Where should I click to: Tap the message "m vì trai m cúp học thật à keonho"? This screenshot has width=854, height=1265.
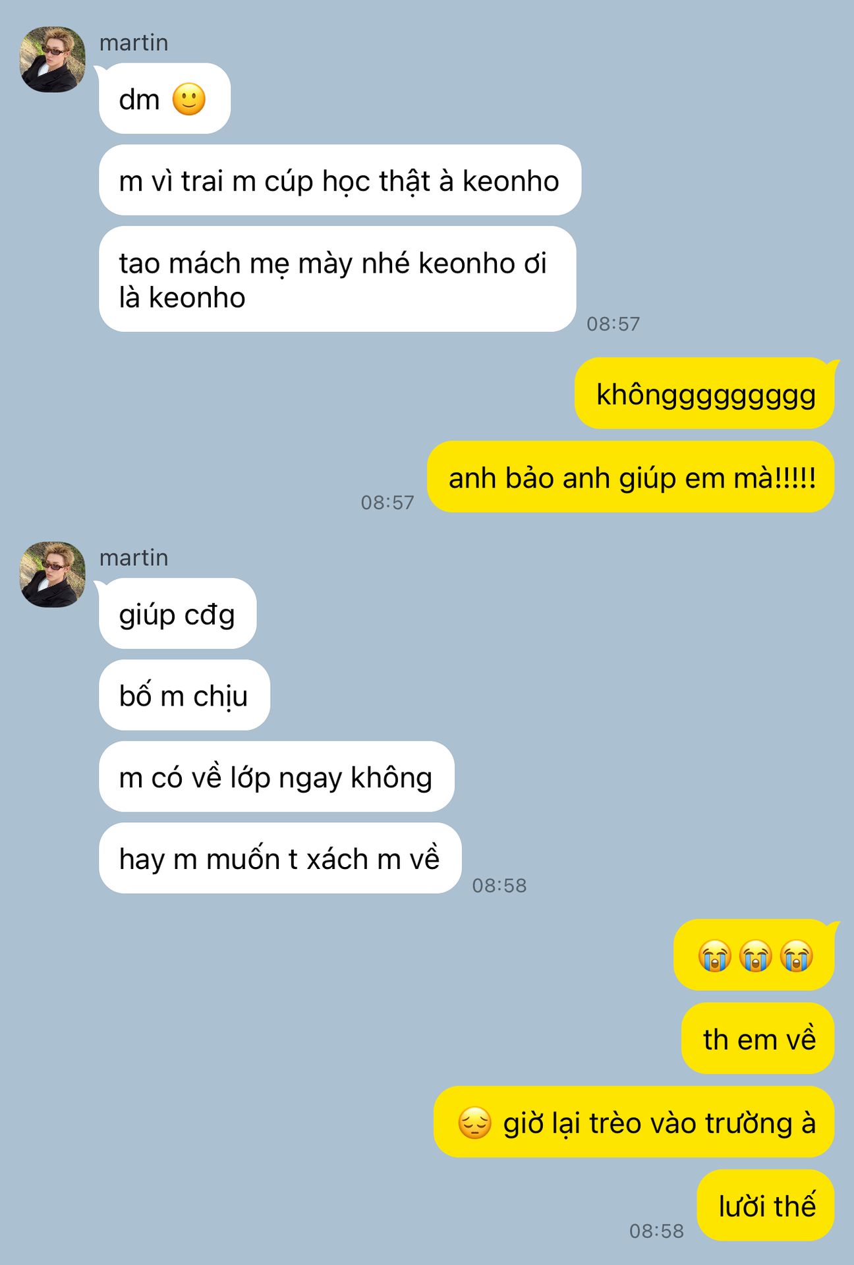[340, 180]
